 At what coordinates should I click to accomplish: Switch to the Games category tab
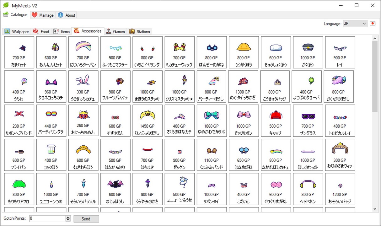click(x=115, y=31)
